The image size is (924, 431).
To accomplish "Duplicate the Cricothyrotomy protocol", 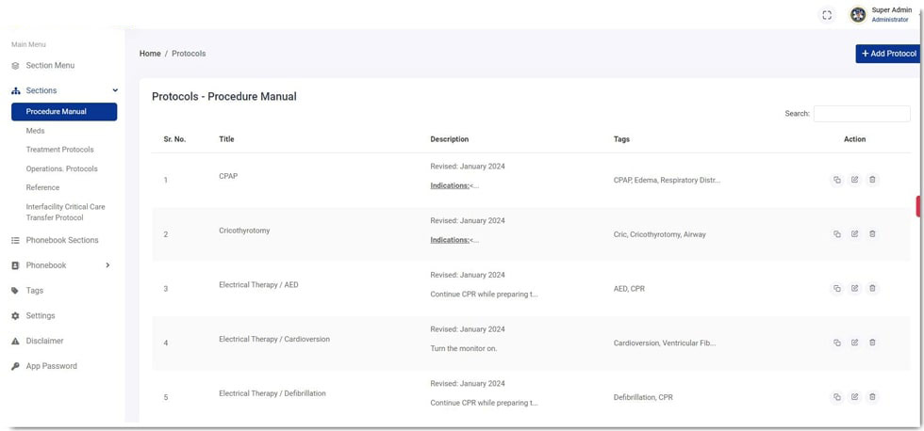I will (x=837, y=234).
